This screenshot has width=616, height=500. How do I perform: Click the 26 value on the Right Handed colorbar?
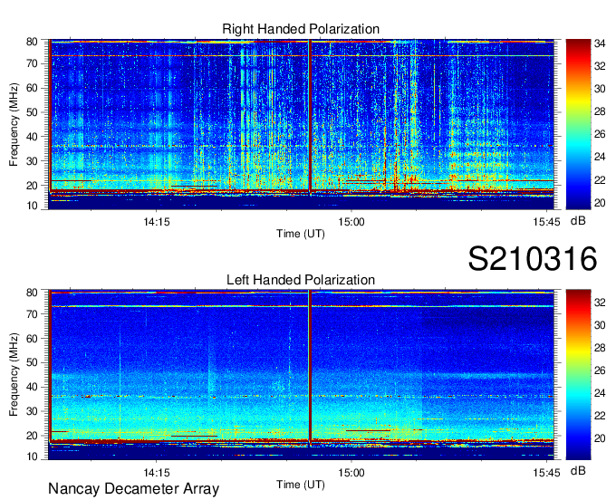pyautogui.click(x=600, y=135)
